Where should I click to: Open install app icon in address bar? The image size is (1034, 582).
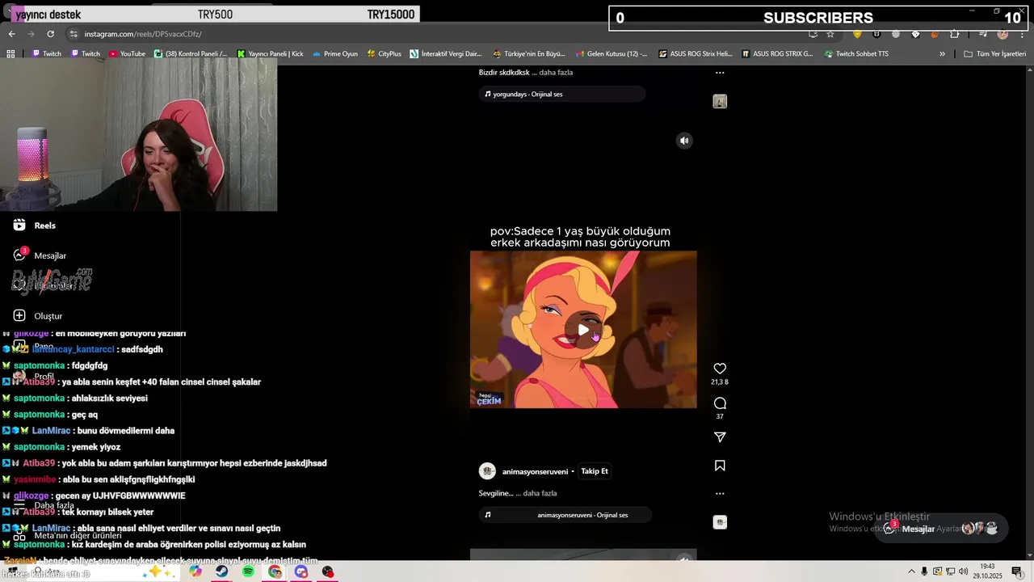point(812,34)
